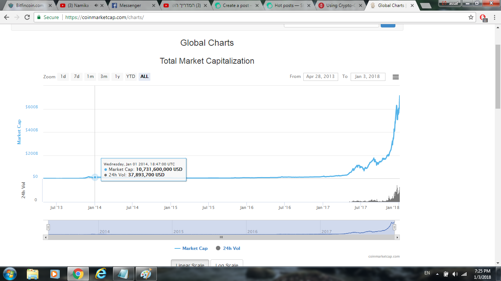Open the Opera-style red extension icon
Image resolution: width=501 pixels, height=281 pixels.
[x=483, y=18]
